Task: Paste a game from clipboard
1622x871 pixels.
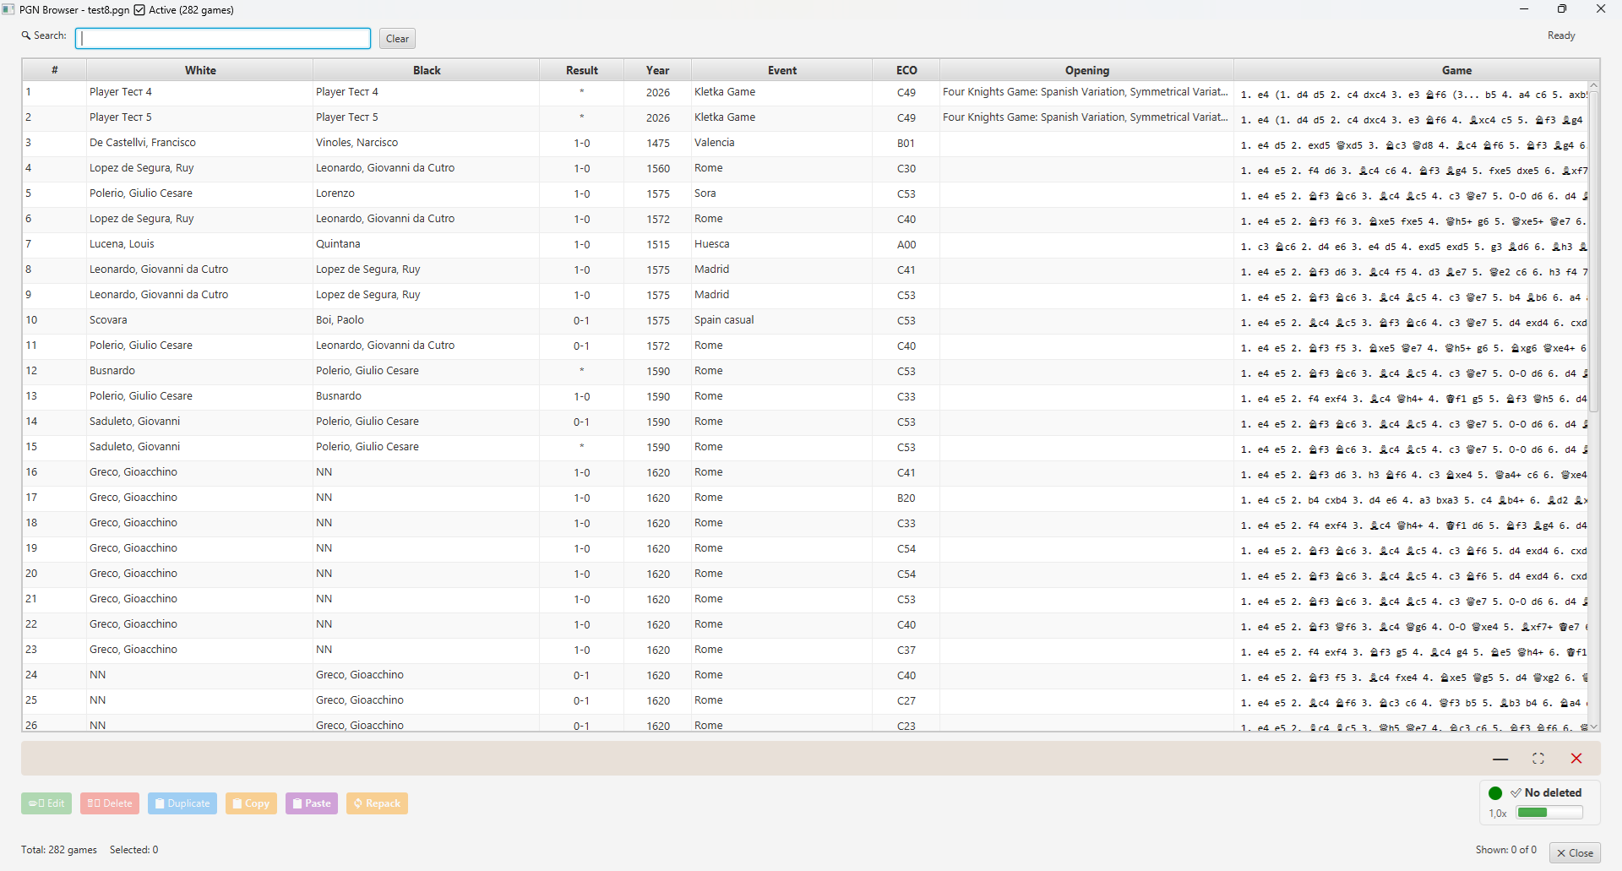Action: [x=312, y=803]
